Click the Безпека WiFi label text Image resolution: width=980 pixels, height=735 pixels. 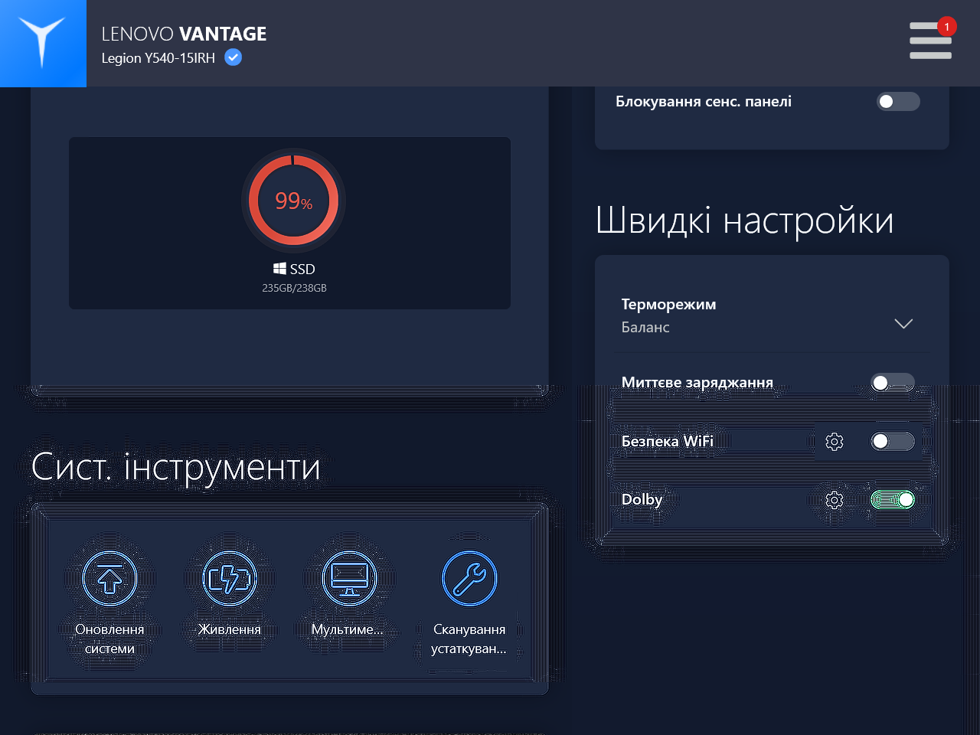668,441
